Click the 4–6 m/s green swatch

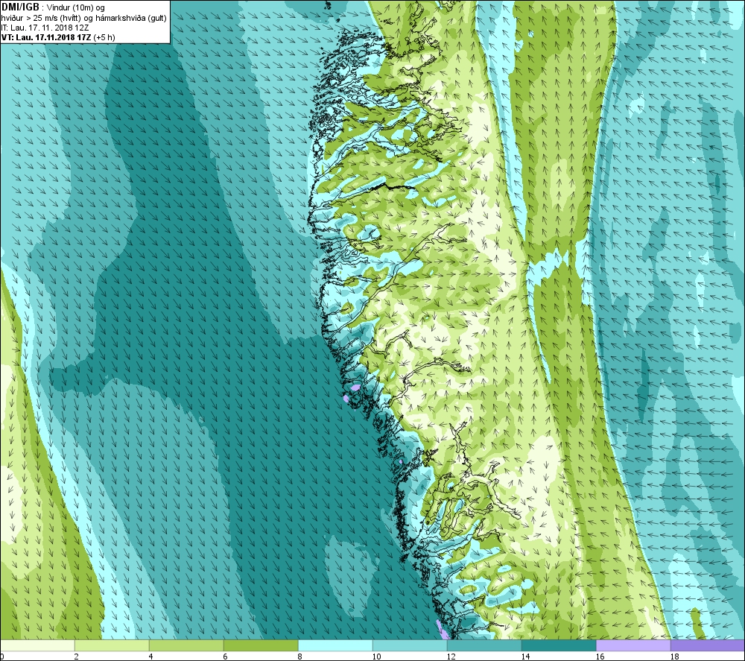pos(186,645)
